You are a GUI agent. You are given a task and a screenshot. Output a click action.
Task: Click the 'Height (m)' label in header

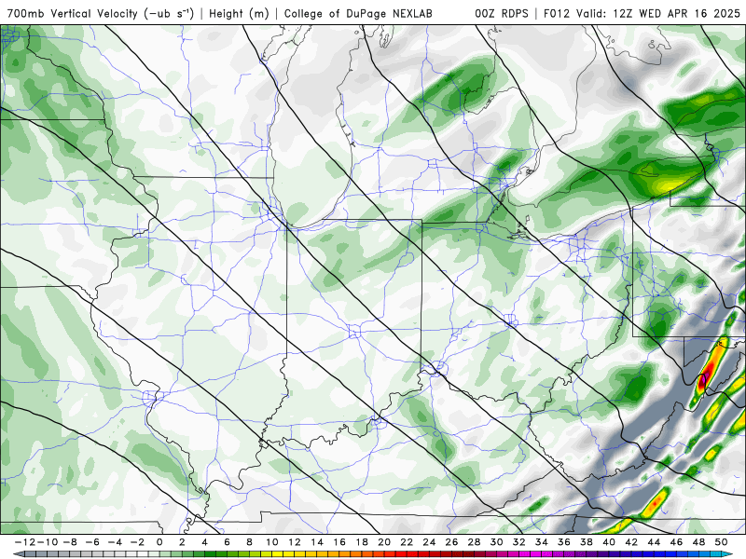pos(239,13)
